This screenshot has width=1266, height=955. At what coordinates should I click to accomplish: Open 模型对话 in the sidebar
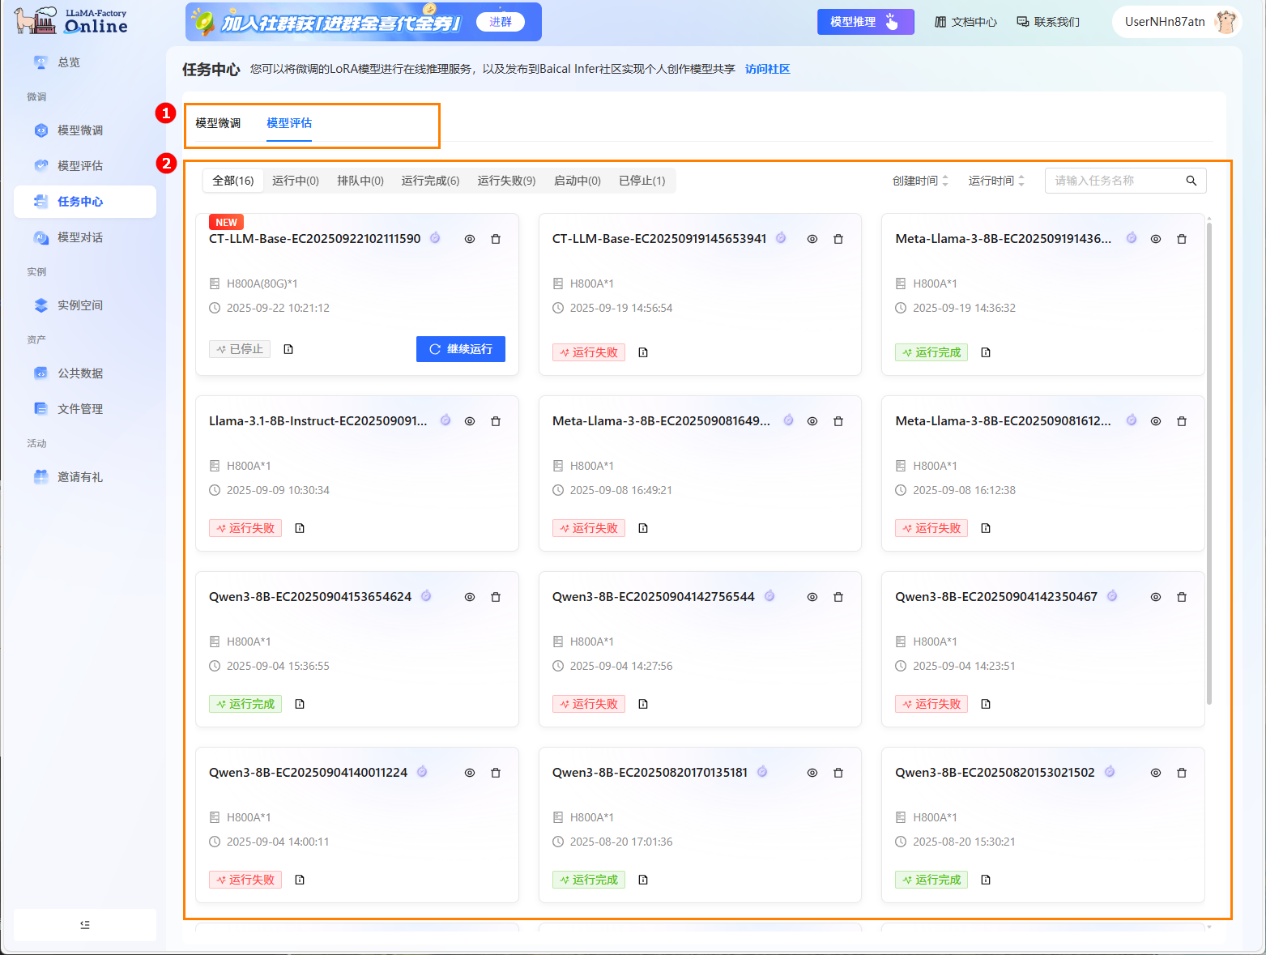[x=80, y=237]
